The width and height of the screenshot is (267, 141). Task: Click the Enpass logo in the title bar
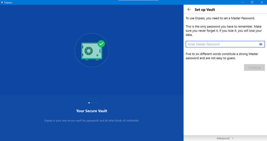2,3
